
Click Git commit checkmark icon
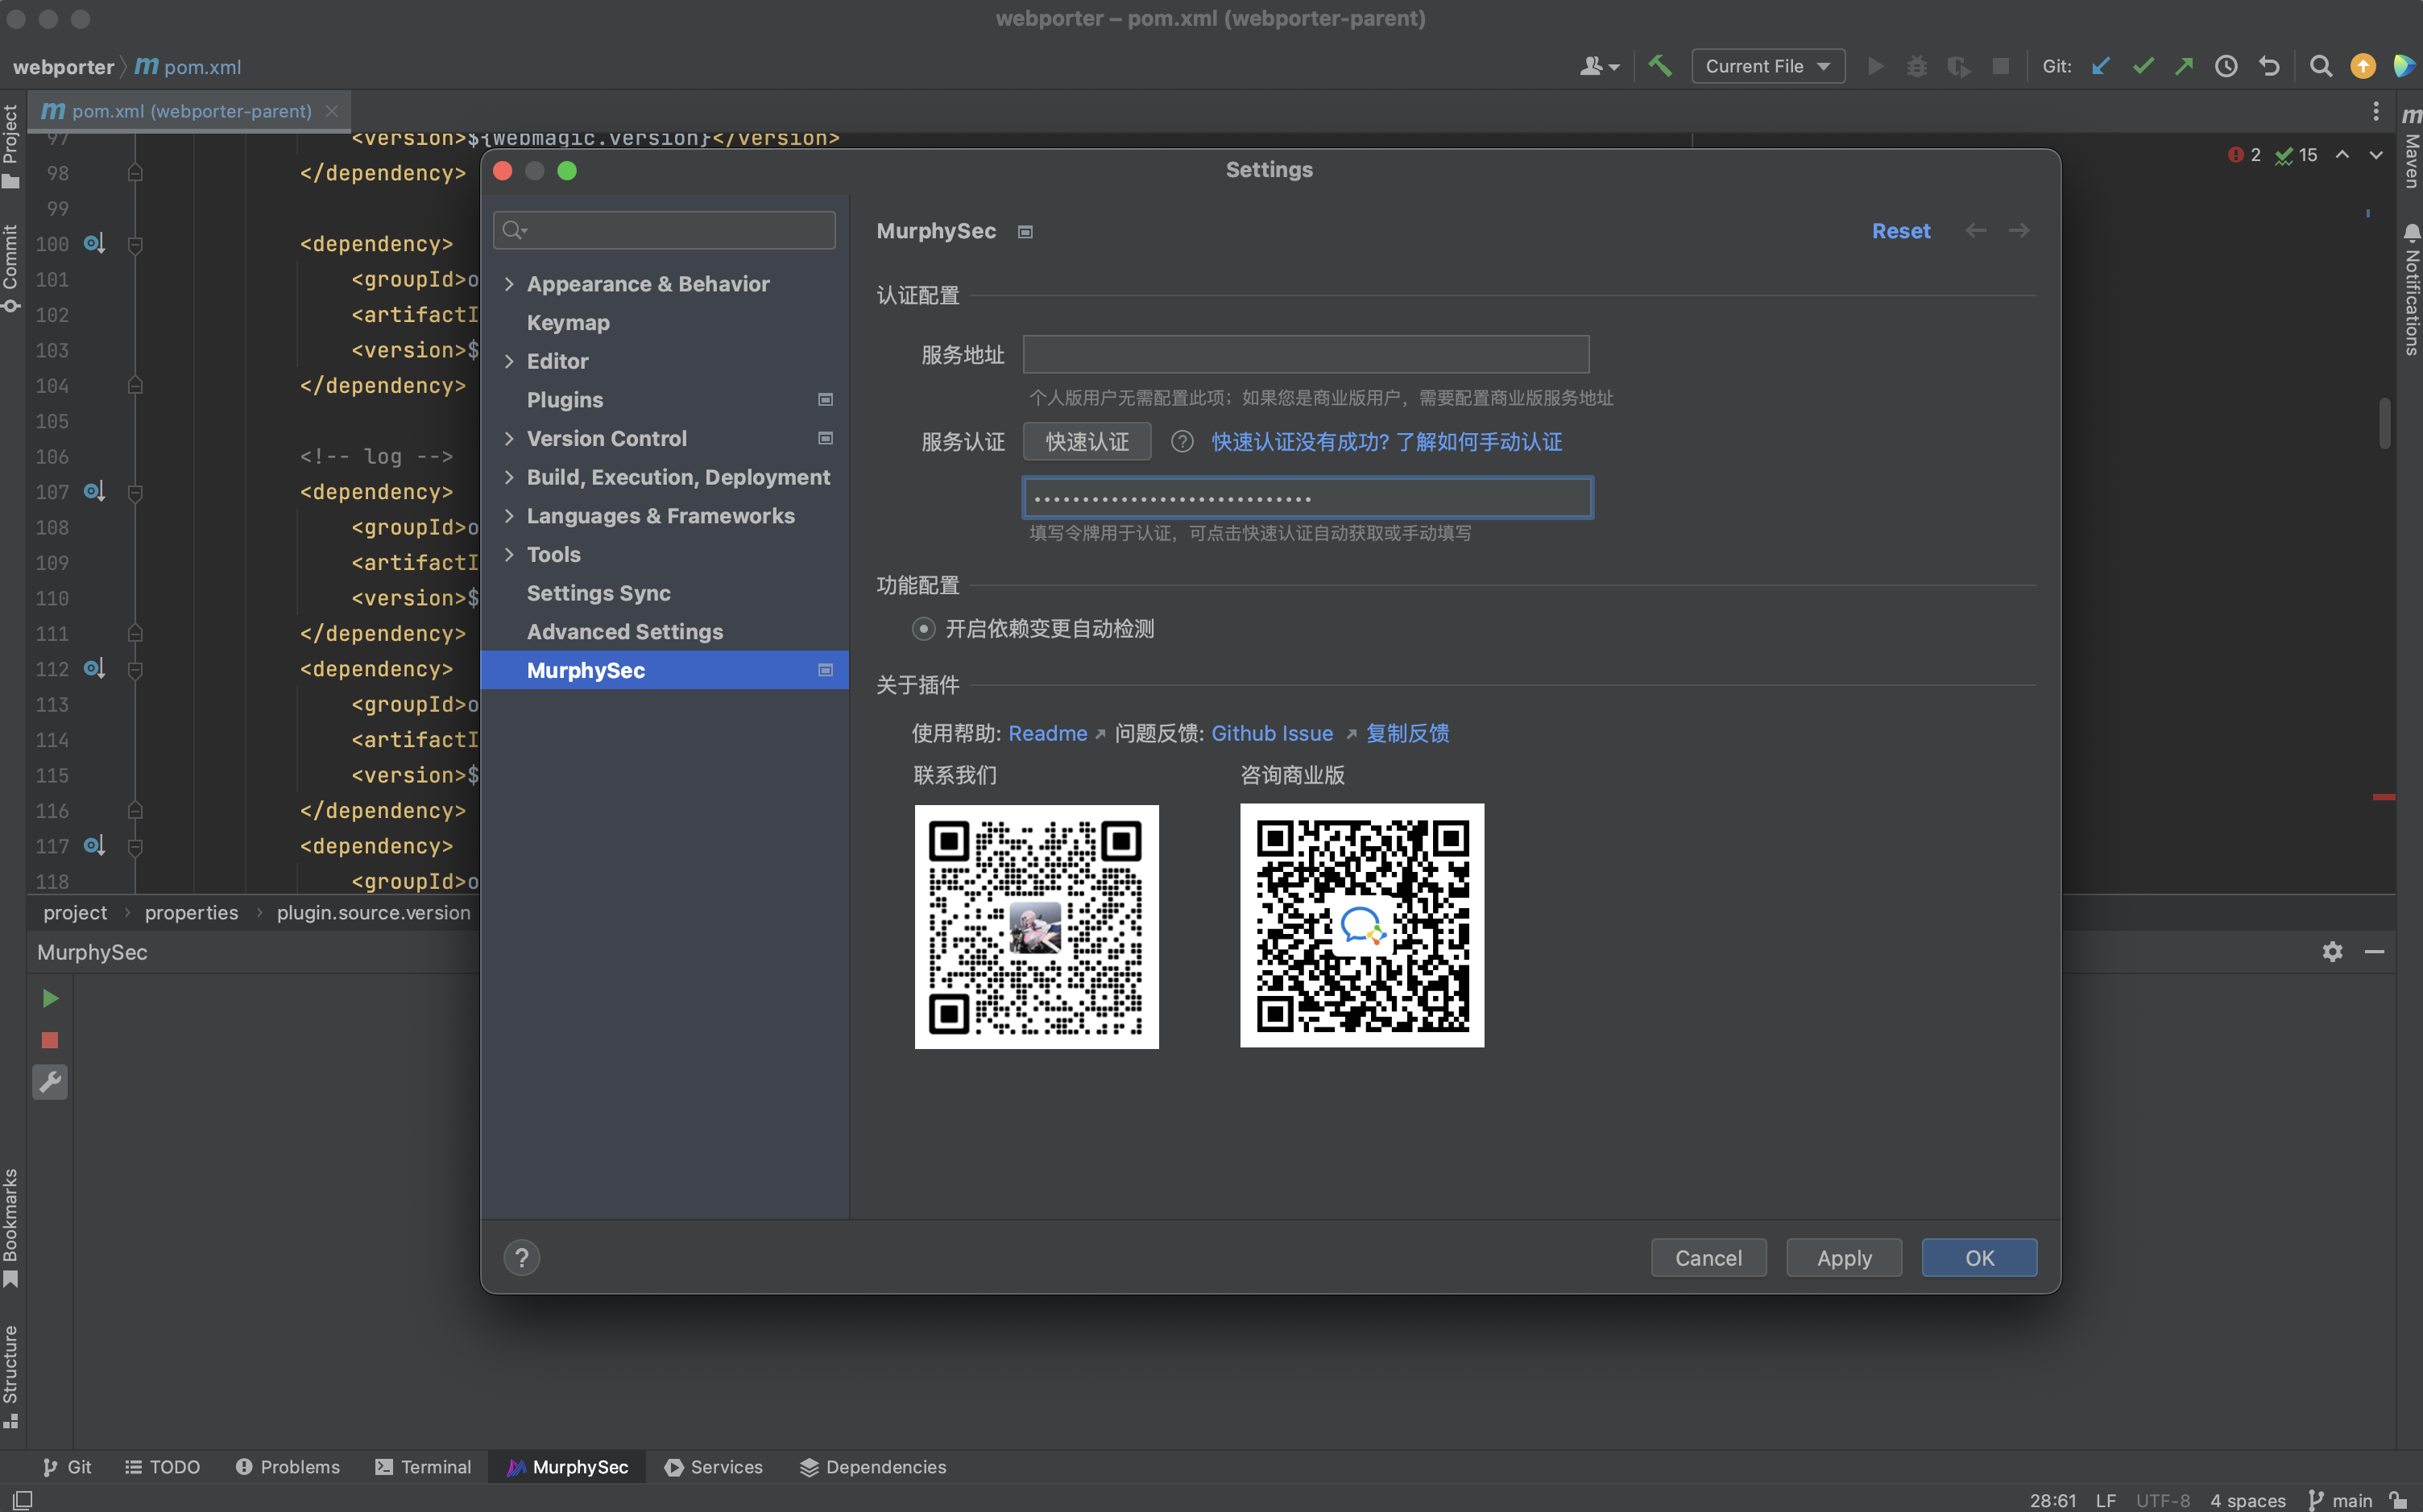[x=2143, y=66]
